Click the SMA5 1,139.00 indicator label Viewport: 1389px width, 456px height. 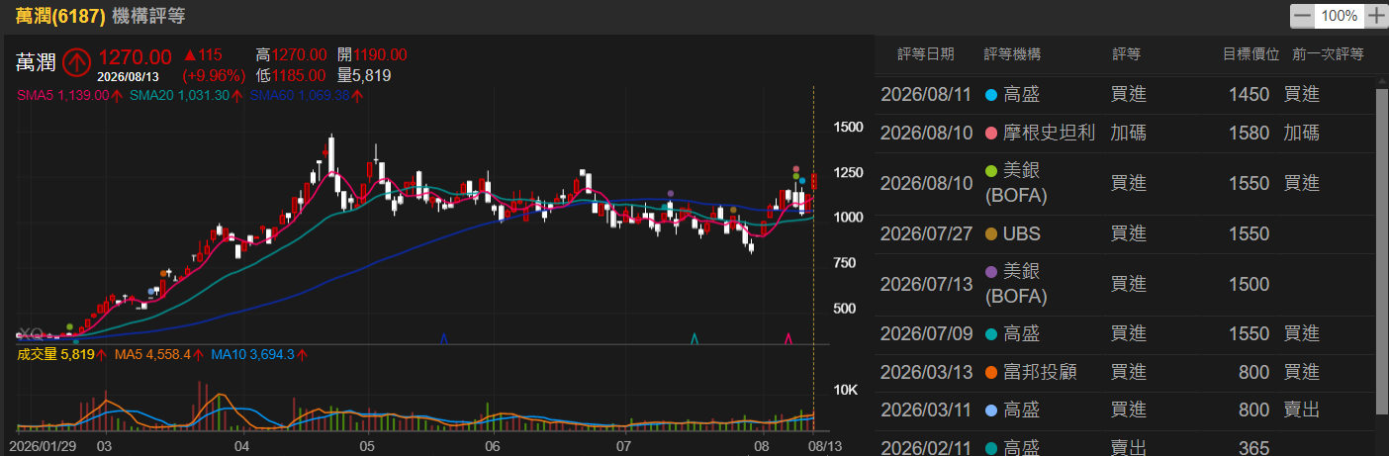pos(62,96)
